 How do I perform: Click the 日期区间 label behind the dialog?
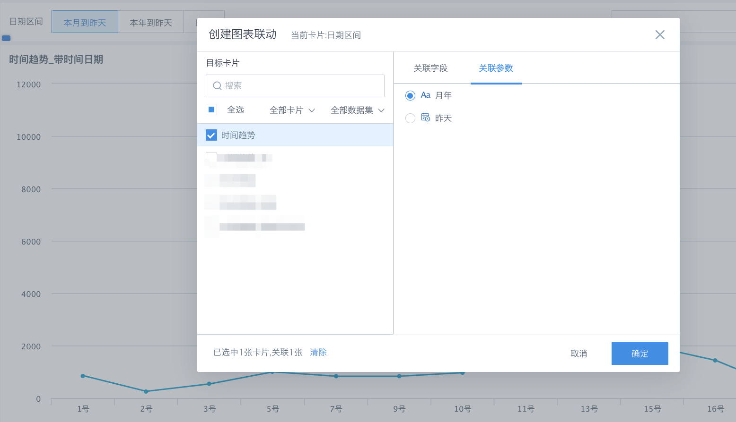[x=26, y=22]
